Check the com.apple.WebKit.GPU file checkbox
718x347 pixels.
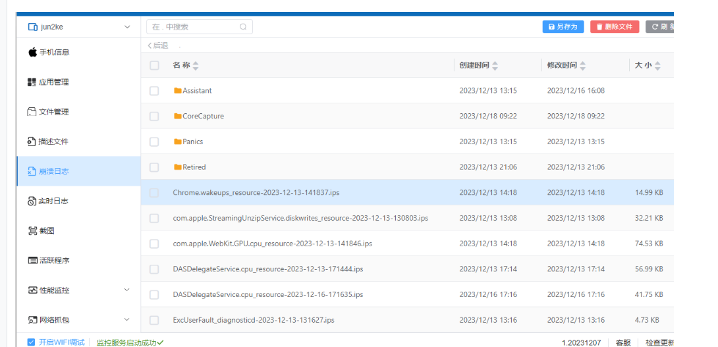tap(154, 244)
